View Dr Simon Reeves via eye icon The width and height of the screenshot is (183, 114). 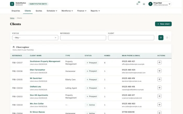(x=159, y=113)
